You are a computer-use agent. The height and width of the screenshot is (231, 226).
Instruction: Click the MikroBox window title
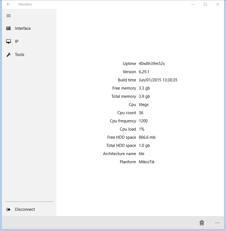(x=25, y=4)
